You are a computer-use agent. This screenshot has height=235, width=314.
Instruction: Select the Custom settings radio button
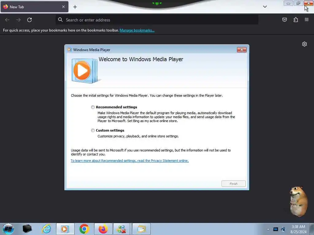[93, 130]
